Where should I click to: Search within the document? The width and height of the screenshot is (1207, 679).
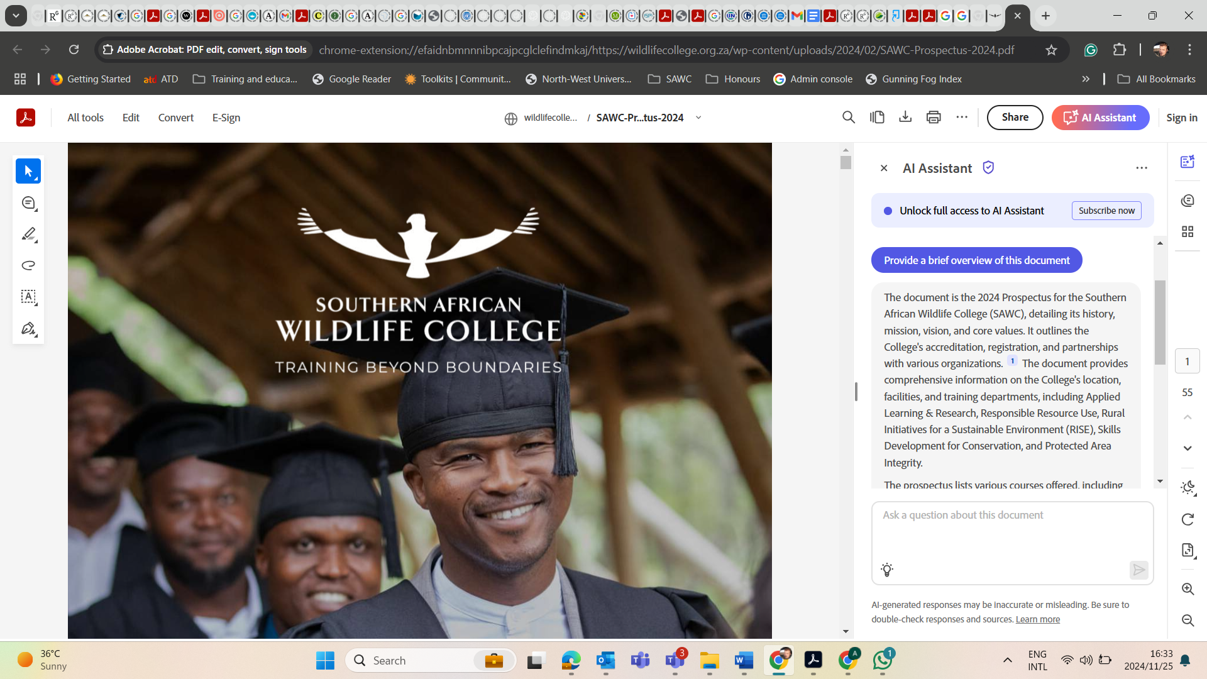(849, 118)
